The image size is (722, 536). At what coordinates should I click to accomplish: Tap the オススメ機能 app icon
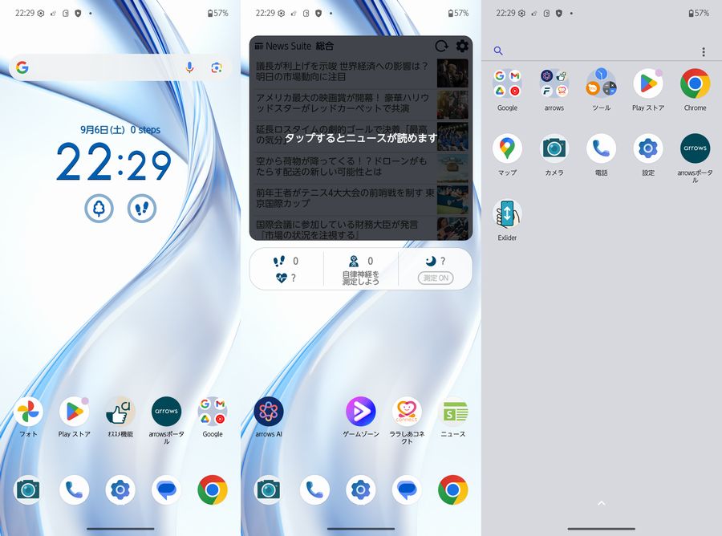tap(120, 412)
